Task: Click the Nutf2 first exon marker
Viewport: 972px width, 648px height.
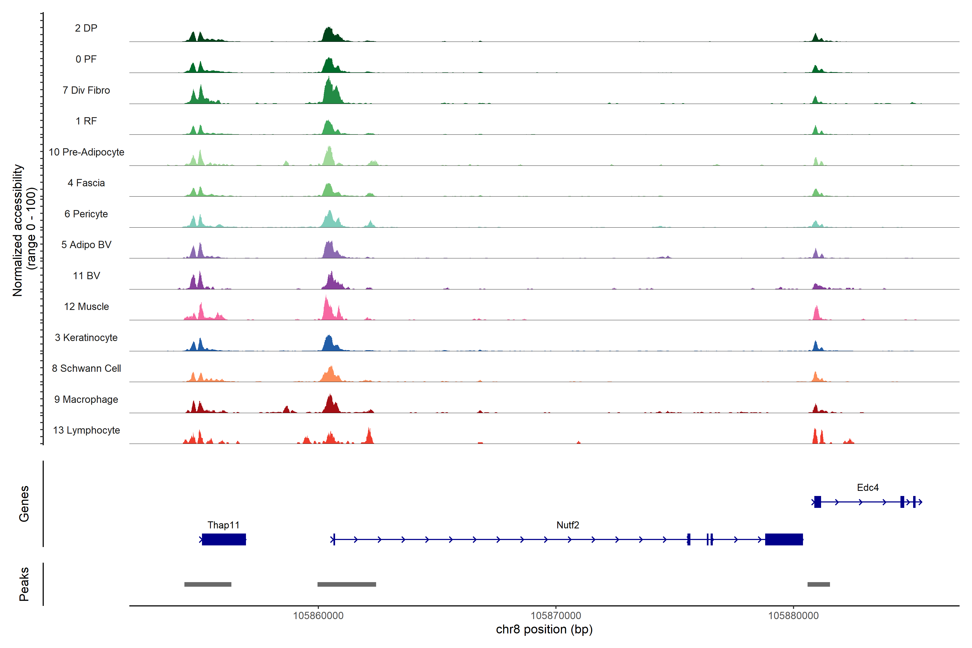Action: 334,539
